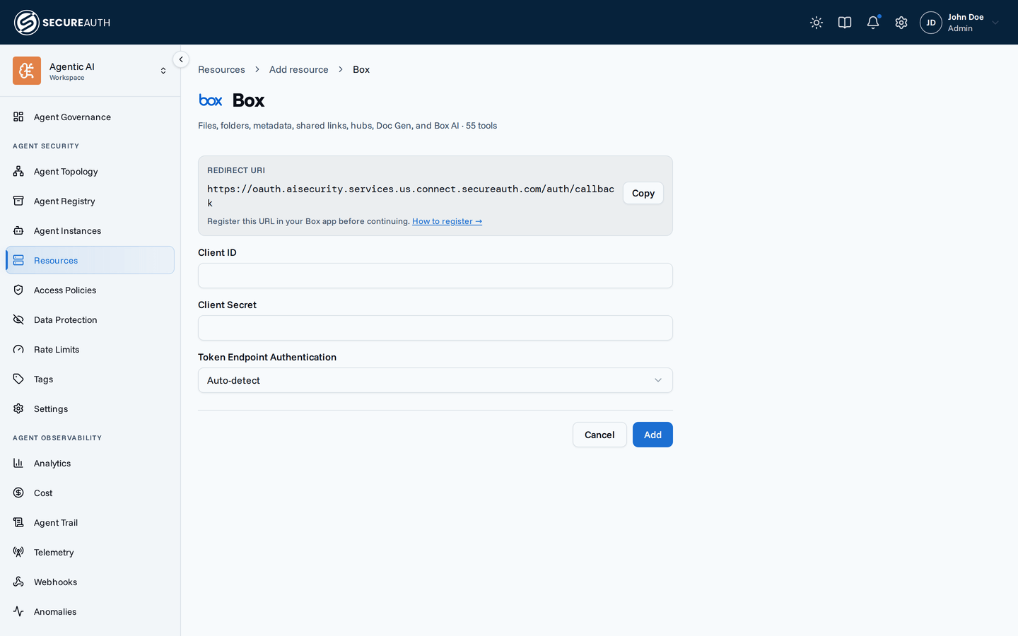This screenshot has height=636, width=1018.
Task: Click the Cost dollar icon
Action: [18, 493]
